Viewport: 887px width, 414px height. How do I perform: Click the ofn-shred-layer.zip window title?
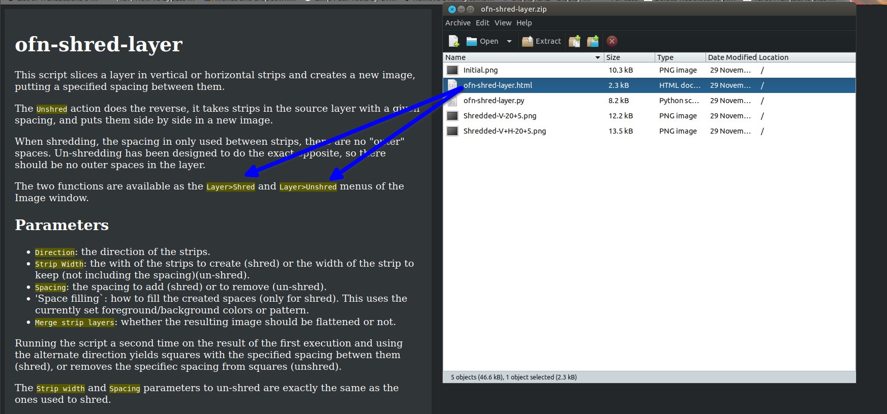pyautogui.click(x=513, y=9)
